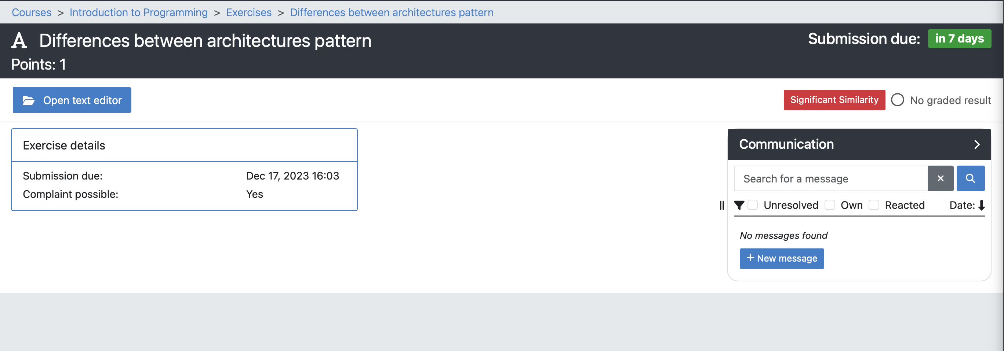
Task: Click the Significant Similarity badge
Action: pos(834,100)
